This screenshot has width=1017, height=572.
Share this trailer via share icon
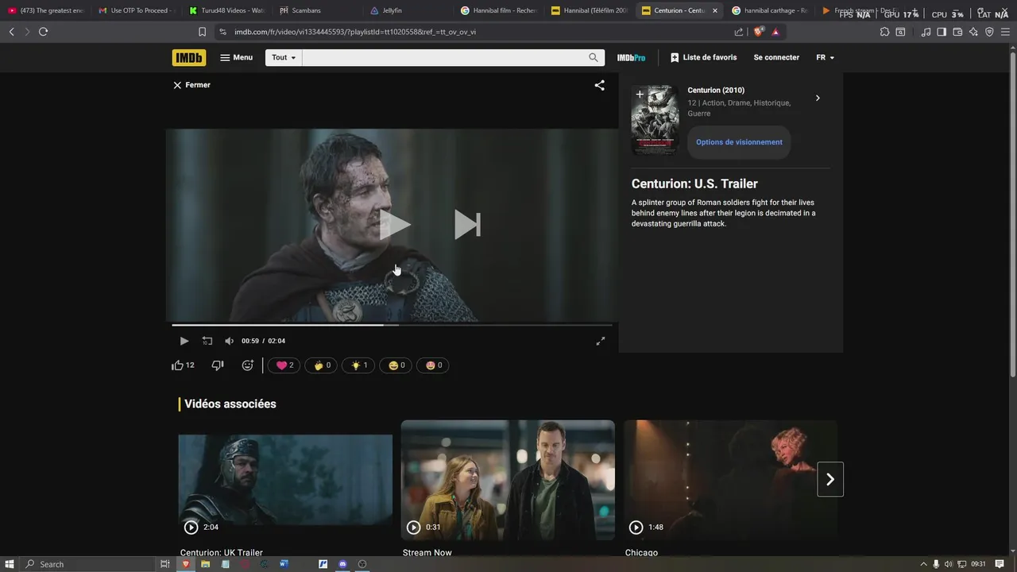pyautogui.click(x=600, y=85)
